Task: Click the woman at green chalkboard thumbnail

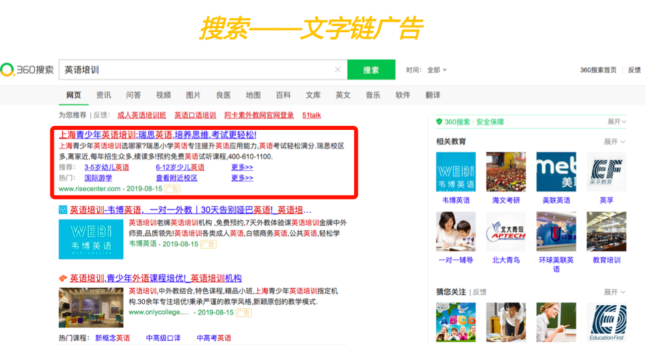Action: point(556,322)
